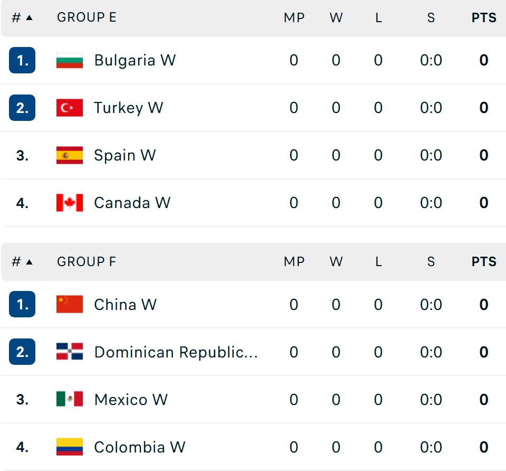Sort Group F by S column
506x471 pixels.
431,262
